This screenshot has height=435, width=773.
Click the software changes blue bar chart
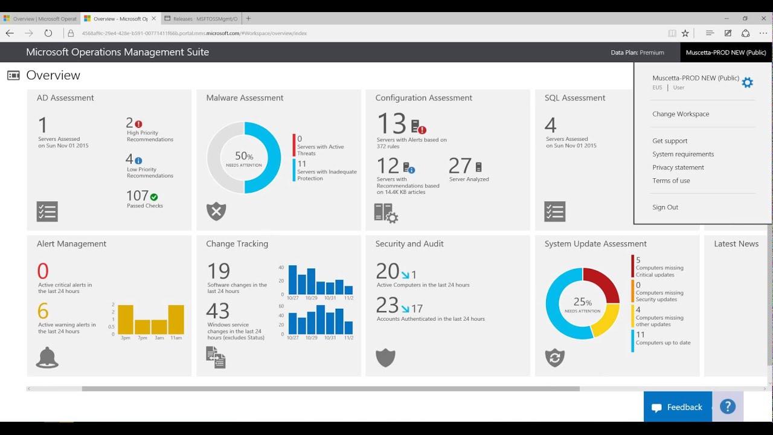321,280
